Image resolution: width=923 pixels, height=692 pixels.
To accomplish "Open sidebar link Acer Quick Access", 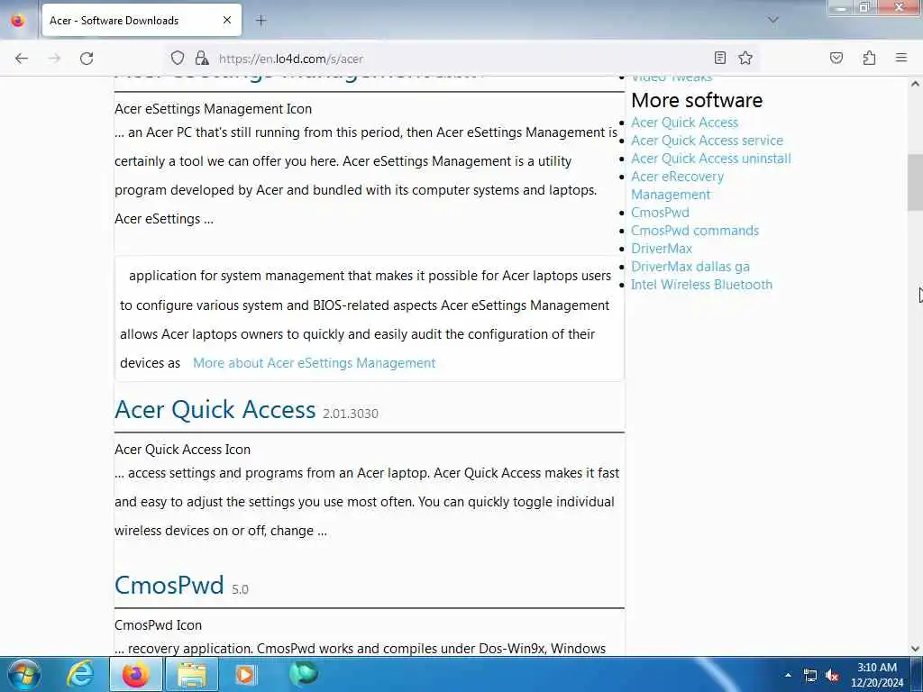I will (685, 123).
